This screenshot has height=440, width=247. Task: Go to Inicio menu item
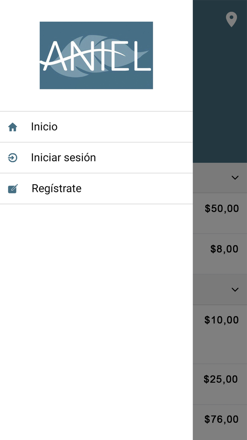pyautogui.click(x=44, y=127)
